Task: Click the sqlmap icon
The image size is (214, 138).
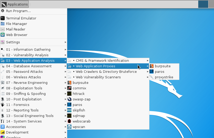Action: [x=69, y=116]
